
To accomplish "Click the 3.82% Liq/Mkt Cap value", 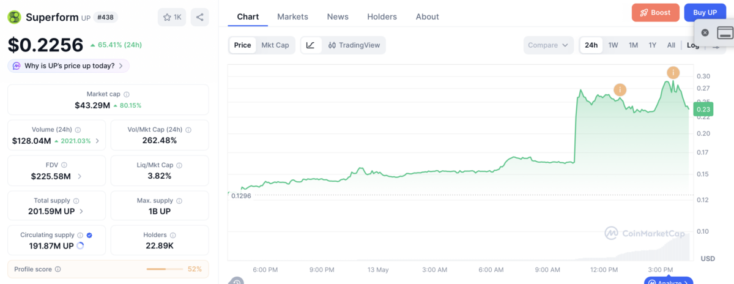I will coord(160,176).
